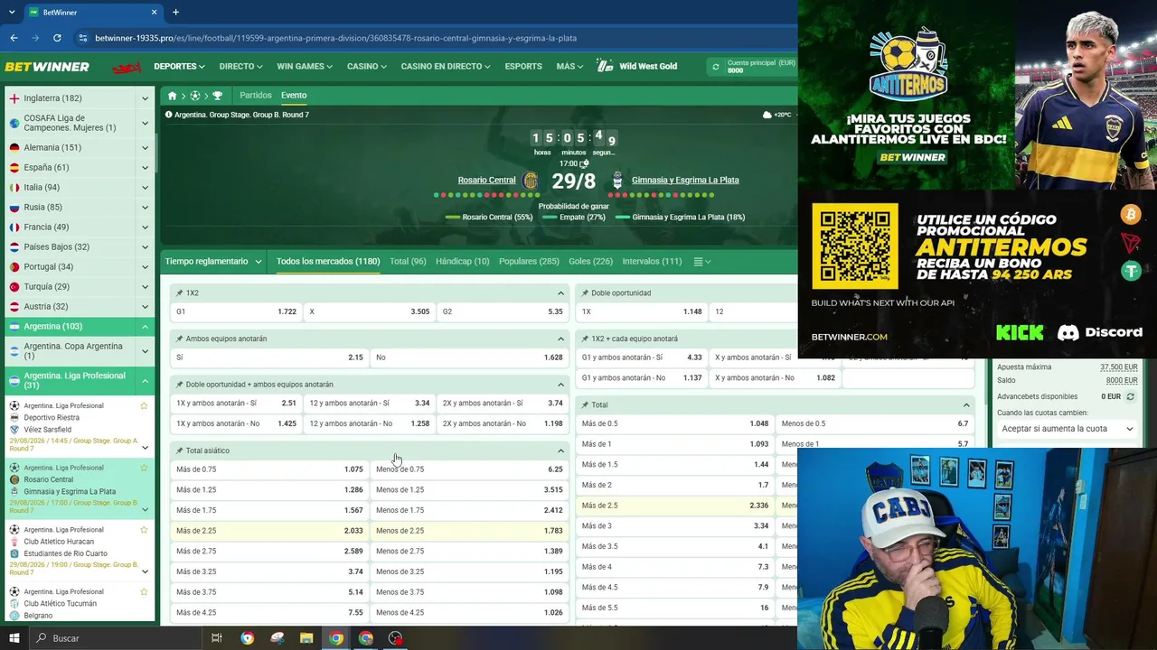Click the browser reload button

point(57,38)
